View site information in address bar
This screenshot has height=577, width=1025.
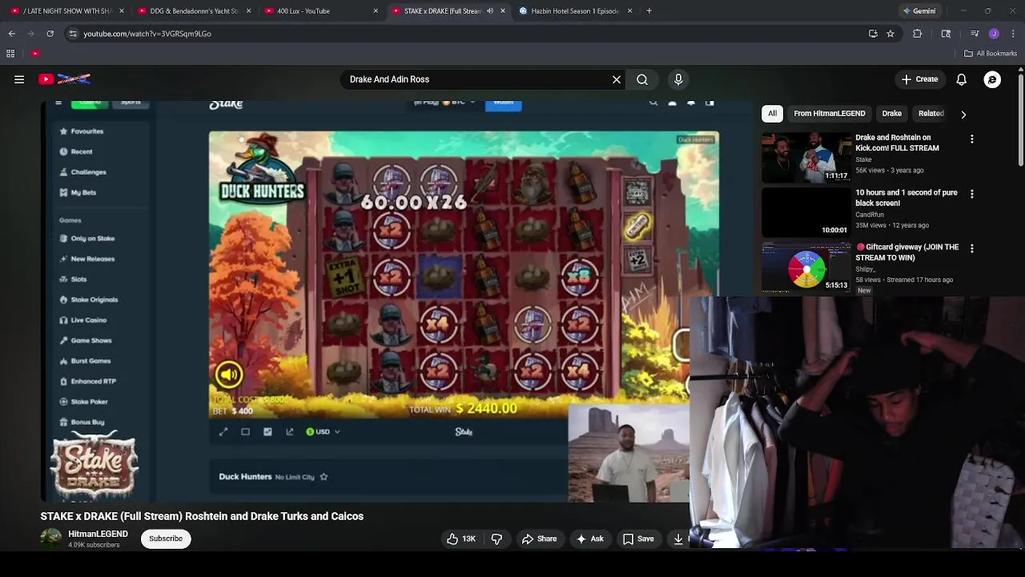click(x=73, y=34)
